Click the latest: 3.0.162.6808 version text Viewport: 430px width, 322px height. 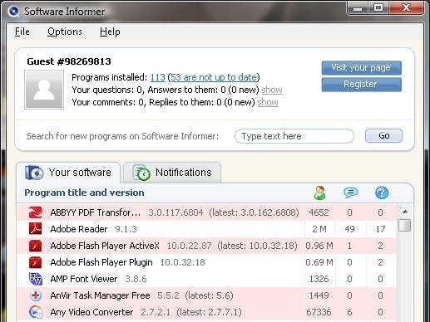pos(255,212)
